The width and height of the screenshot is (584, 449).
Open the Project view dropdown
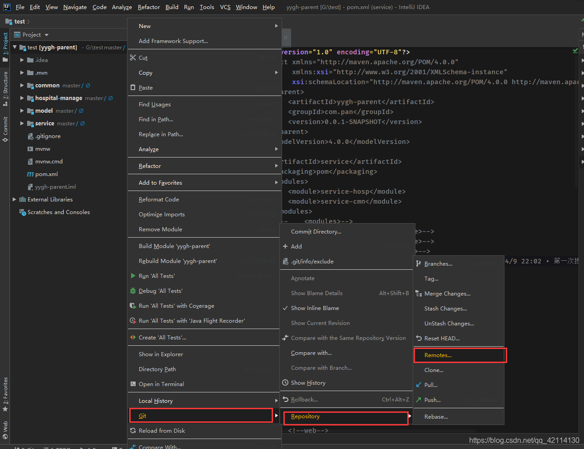coord(47,35)
